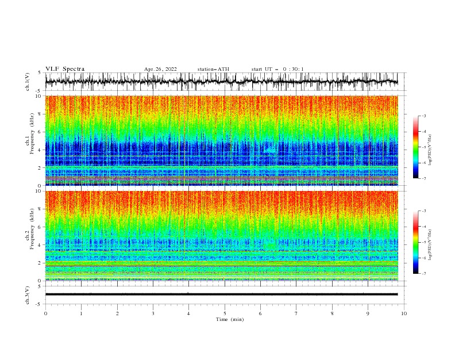
Task: Click the "ch.1(V)" waveform axis label
Action: pyautogui.click(x=28, y=82)
